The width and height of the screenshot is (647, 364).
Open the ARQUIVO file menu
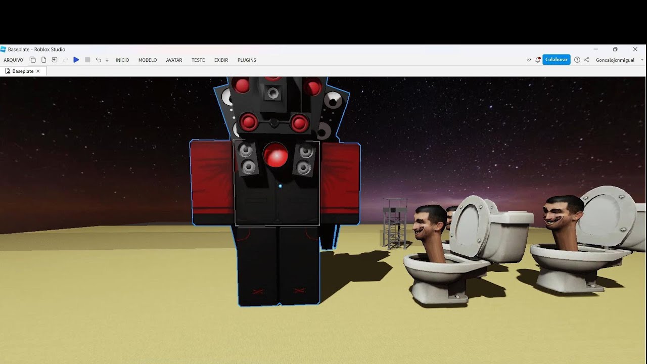(x=14, y=60)
